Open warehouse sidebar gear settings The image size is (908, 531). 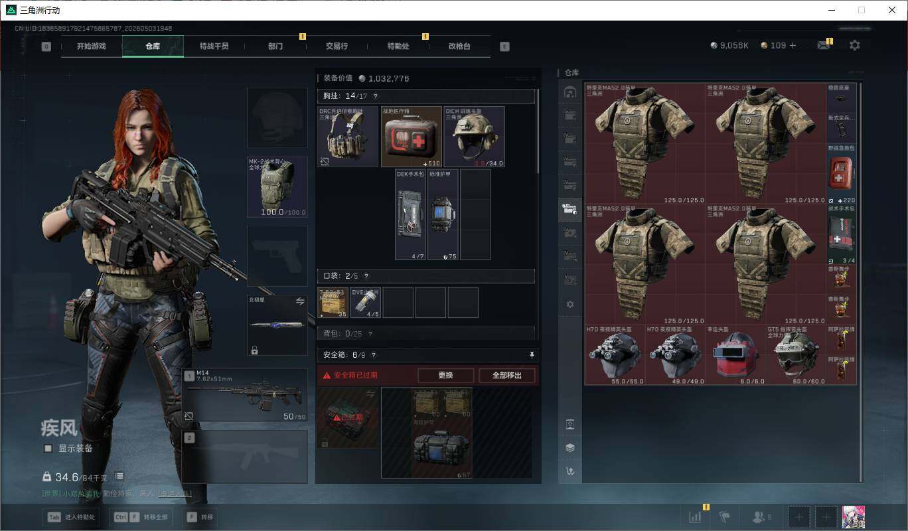(569, 304)
